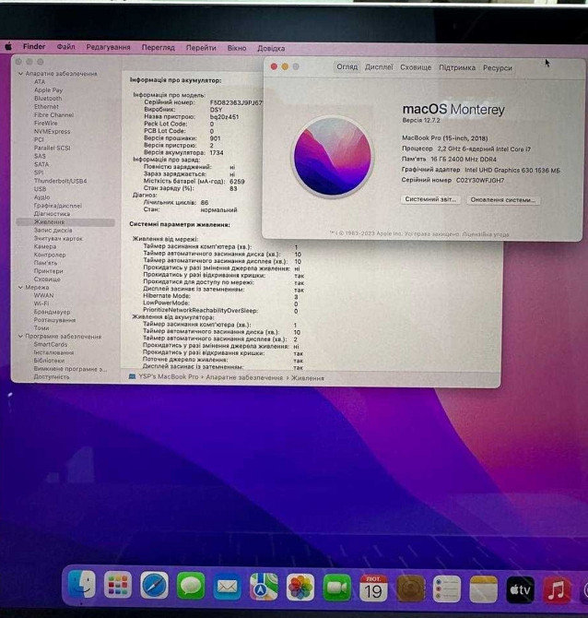588x618 pixels.
Task: Open Notes app in the Dock
Action: 483,589
